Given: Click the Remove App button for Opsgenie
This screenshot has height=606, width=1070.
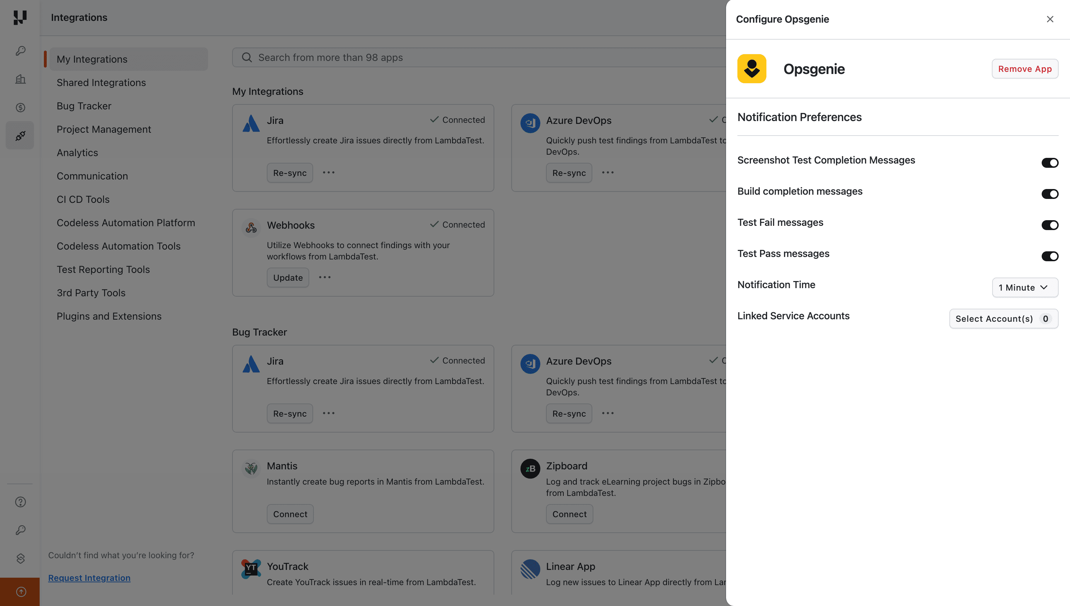Looking at the screenshot, I should point(1025,68).
